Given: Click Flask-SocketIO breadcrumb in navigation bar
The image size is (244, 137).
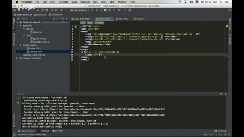Looking at the screenshot, I should coord(23,15).
